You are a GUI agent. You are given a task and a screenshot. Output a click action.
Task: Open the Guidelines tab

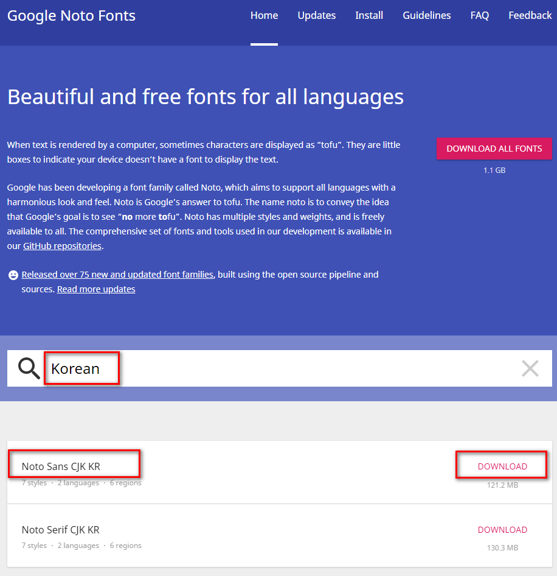pos(427,15)
